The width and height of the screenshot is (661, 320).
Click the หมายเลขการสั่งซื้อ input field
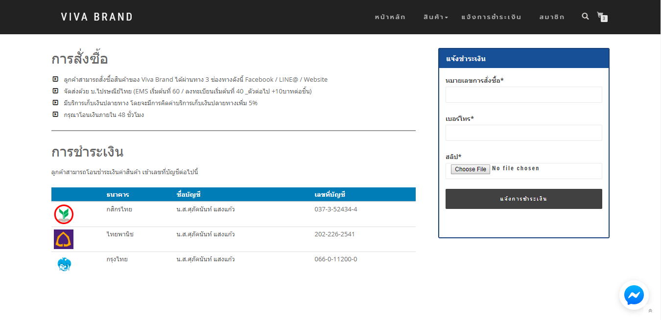[524, 94]
